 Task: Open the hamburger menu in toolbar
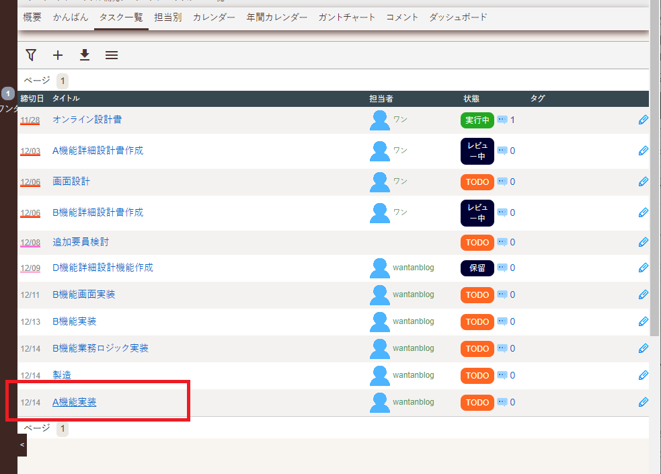112,54
